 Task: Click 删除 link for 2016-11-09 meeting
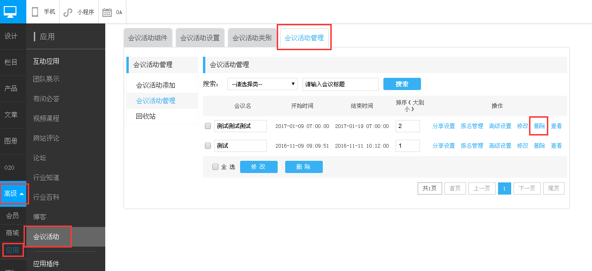[539, 146]
